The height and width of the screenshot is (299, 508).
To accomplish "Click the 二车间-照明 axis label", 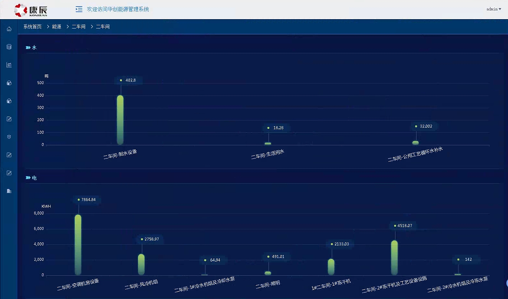I will click(268, 284).
